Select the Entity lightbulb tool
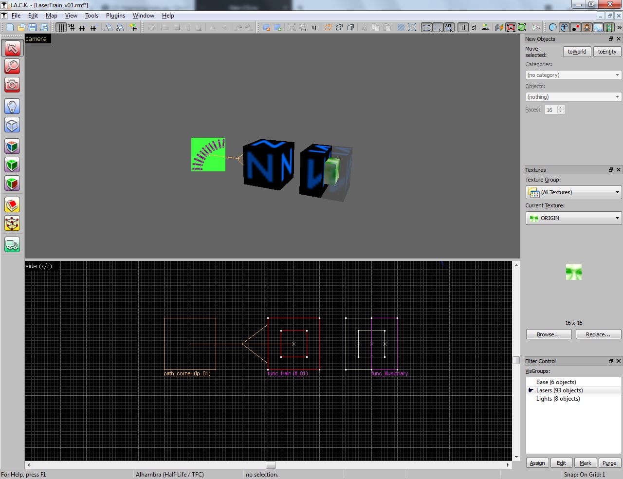 [x=12, y=106]
